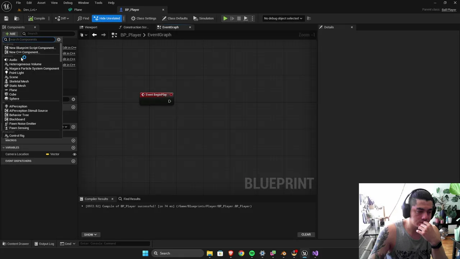Click the stop simulation square
Screen dimensions: 460x259
tap(239, 18)
